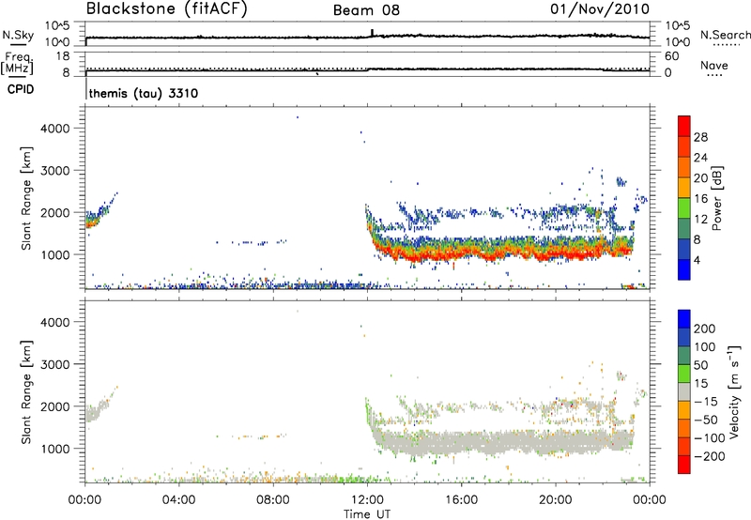Click the 'CPID' label
Viewport: 751px width, 520px height.
pos(21,89)
